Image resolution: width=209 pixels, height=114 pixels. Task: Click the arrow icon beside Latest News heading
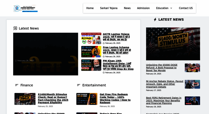coord(15,28)
